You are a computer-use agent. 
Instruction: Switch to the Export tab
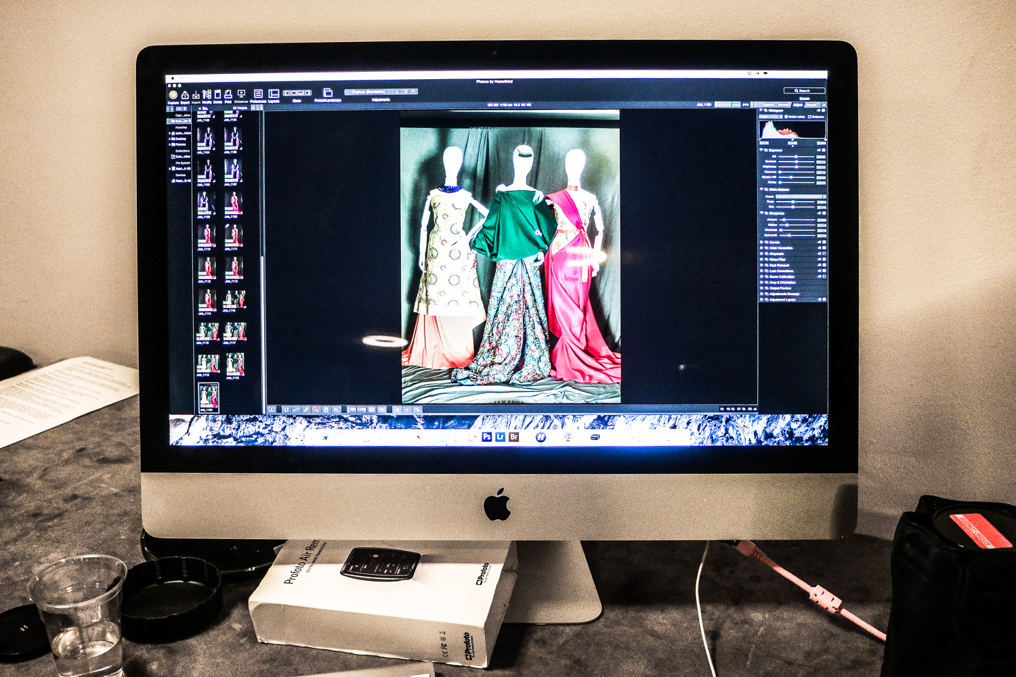coord(811,105)
